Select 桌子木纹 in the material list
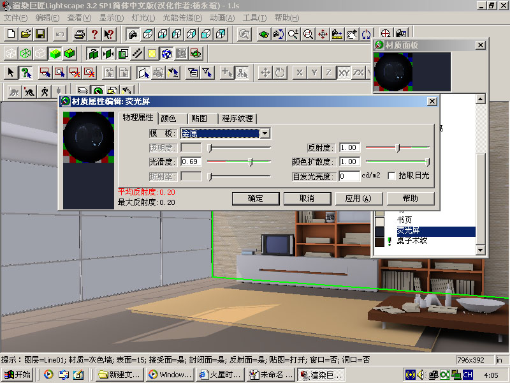Screen dimensions: 510x383 (412, 241)
